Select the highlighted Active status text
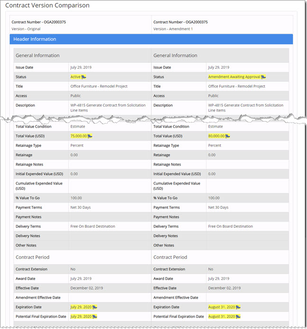Viewport: 307px width, 329px height. tap(75, 77)
